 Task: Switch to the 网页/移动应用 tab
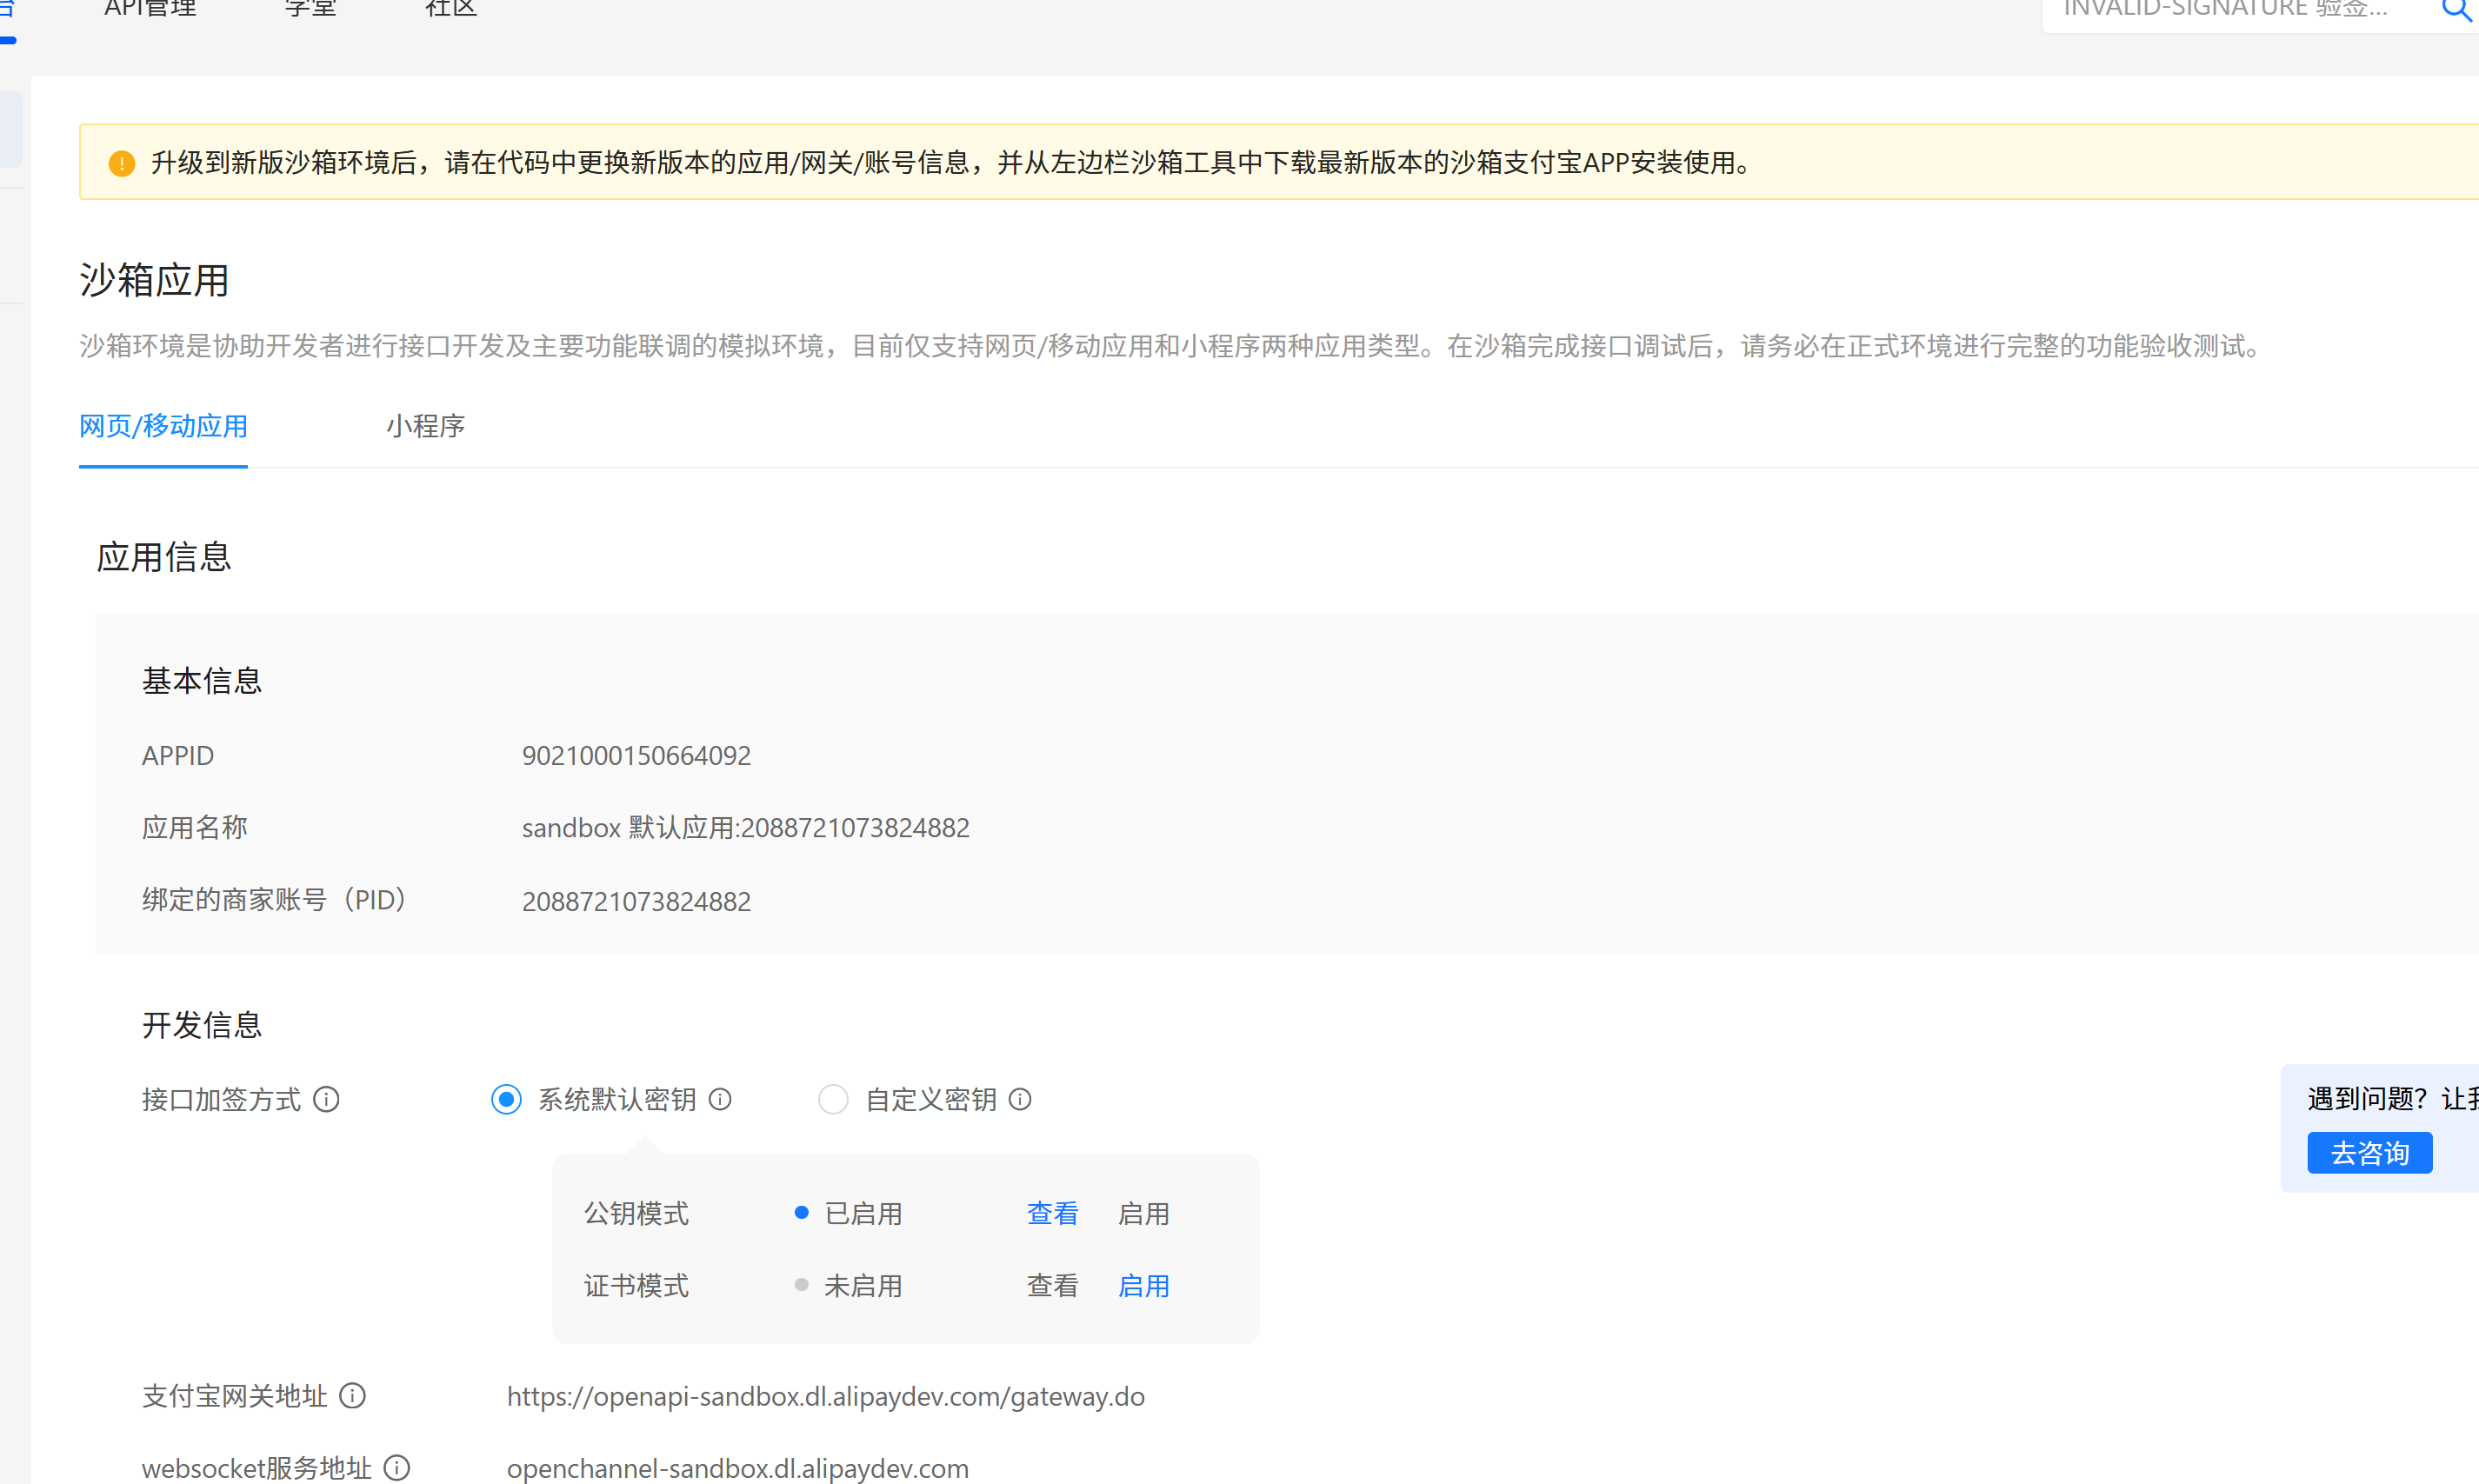tap(163, 426)
